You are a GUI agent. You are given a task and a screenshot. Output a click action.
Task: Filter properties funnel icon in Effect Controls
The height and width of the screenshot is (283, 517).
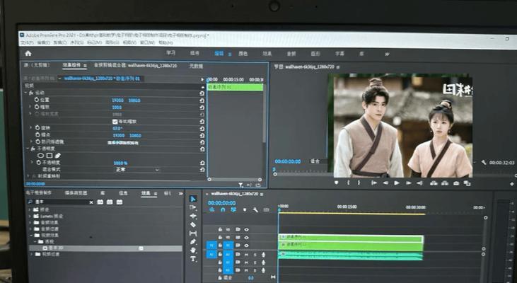click(240, 185)
